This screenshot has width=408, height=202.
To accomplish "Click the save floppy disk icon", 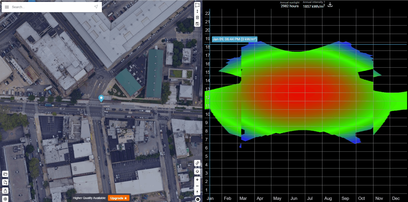I will (x=197, y=24).
